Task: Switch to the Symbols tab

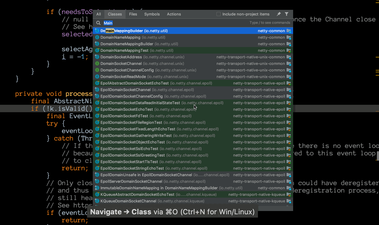Action: coord(152,14)
